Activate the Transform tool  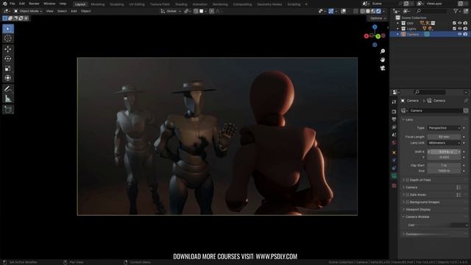[x=8, y=78]
